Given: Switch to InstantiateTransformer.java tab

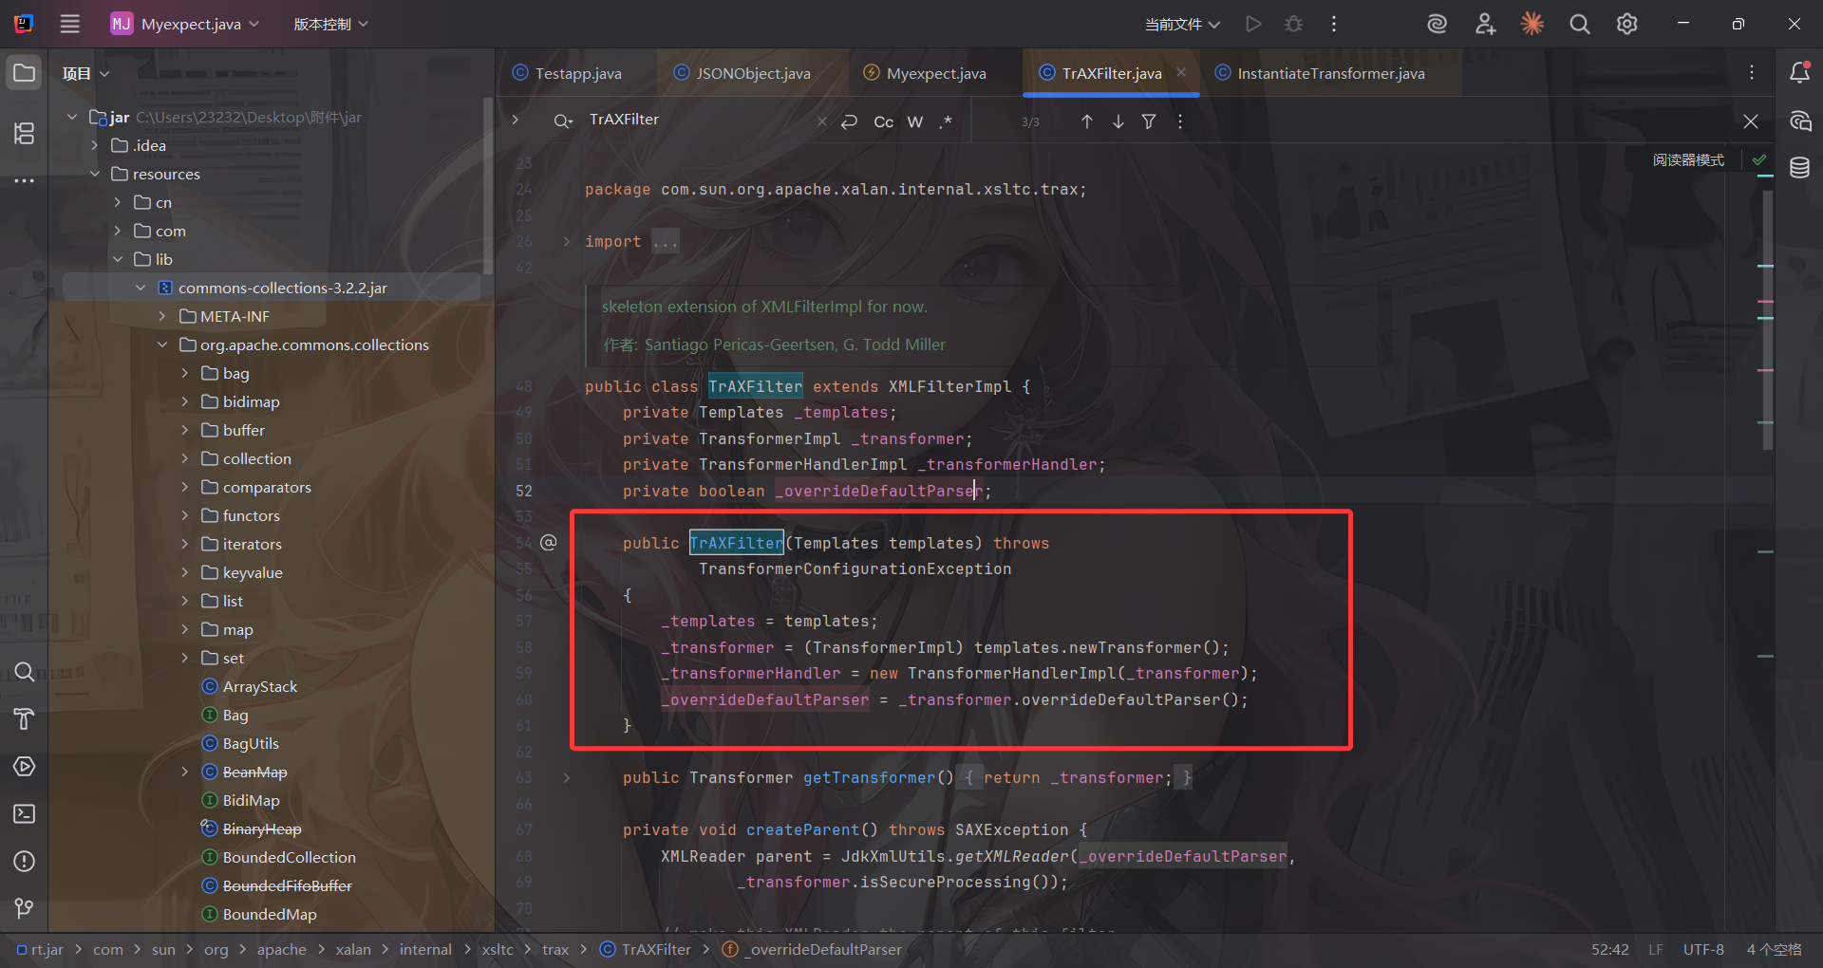Looking at the screenshot, I should tap(1329, 73).
